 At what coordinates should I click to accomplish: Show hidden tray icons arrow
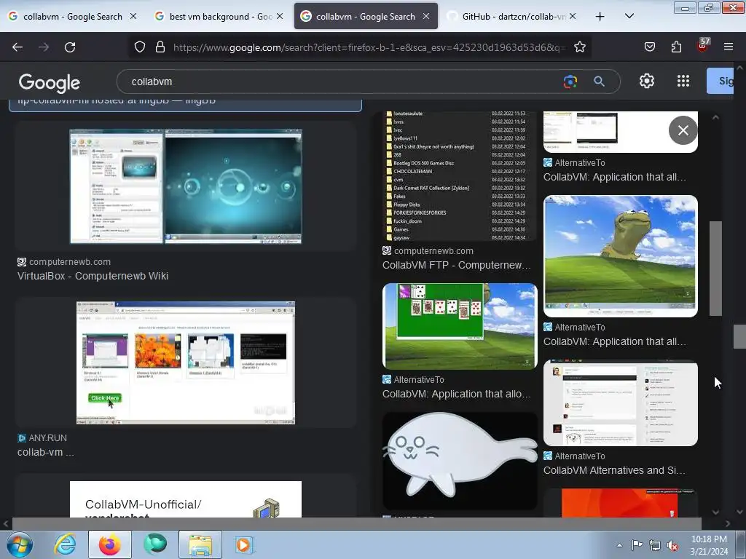click(619, 545)
